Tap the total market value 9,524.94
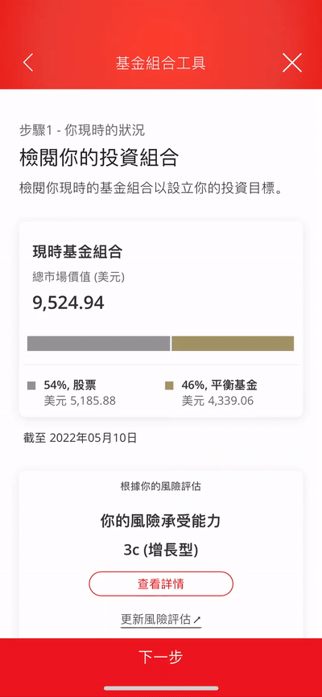The width and height of the screenshot is (322, 697). point(68,303)
